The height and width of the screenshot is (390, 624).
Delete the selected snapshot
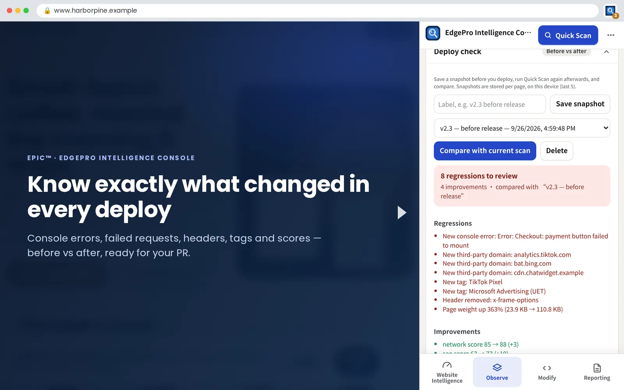click(x=557, y=151)
